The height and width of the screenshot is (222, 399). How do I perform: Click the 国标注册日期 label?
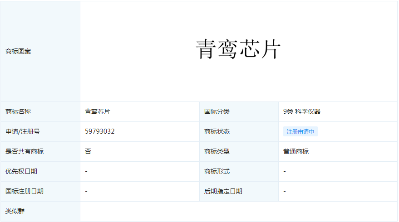tap(25, 191)
